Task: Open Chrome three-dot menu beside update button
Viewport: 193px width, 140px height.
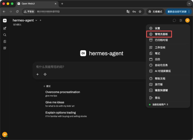Action: 189,12
